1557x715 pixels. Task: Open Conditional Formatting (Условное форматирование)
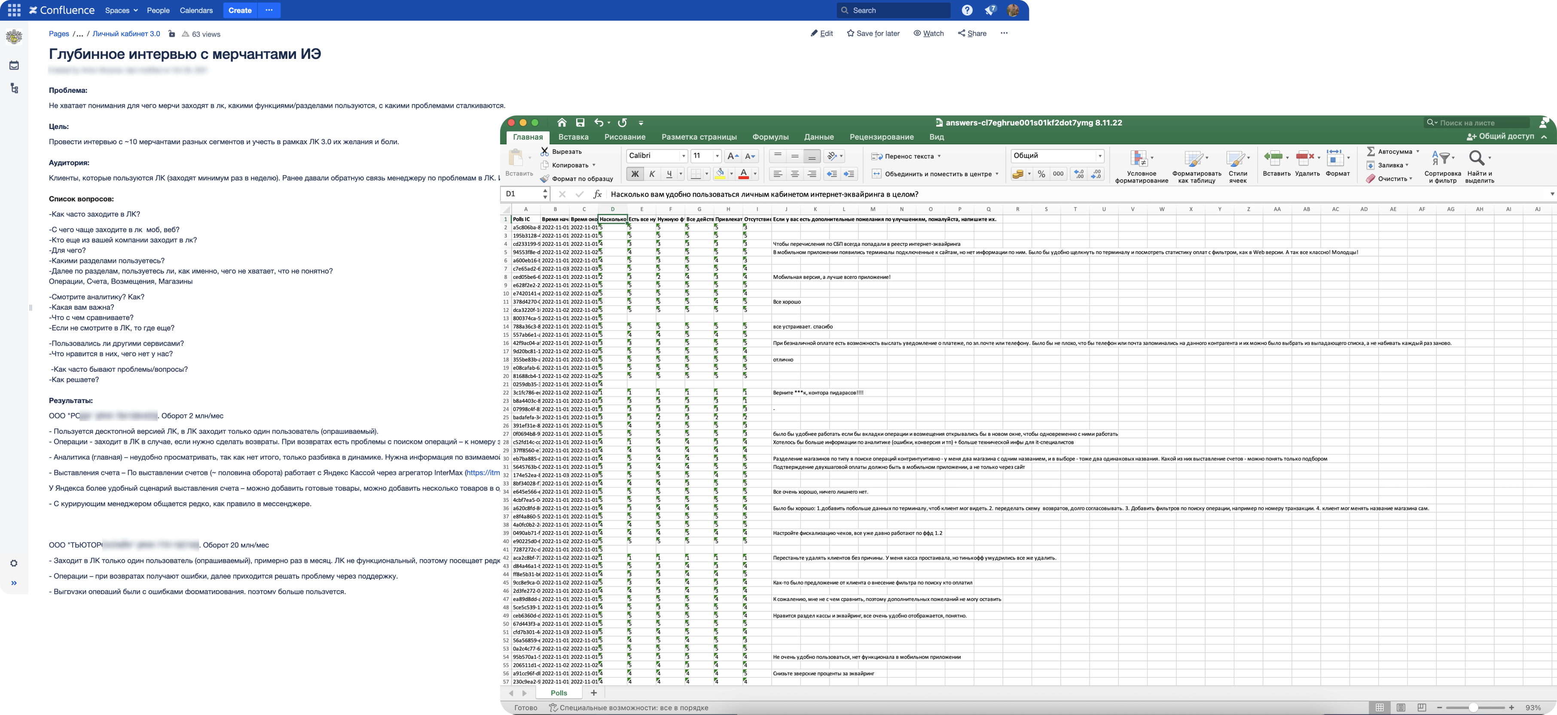pyautogui.click(x=1141, y=166)
